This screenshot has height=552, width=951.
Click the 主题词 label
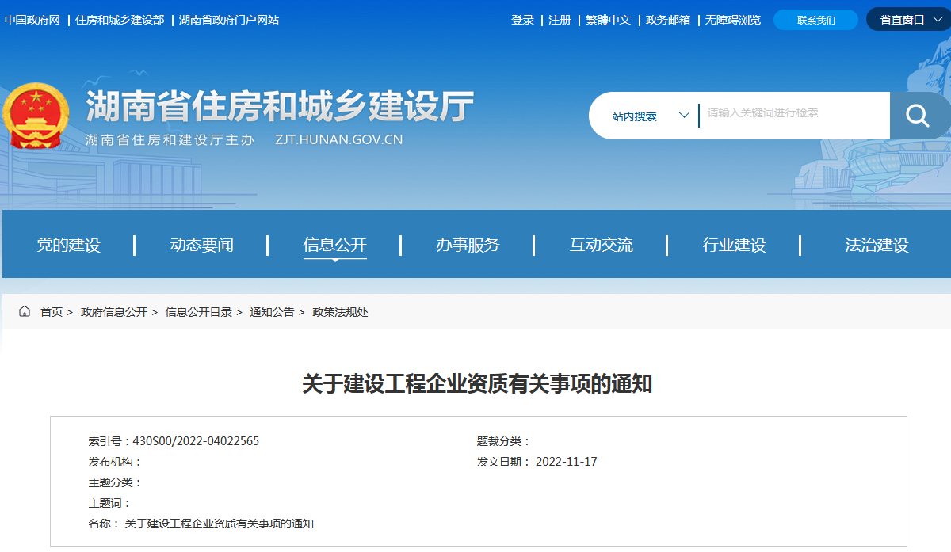pyautogui.click(x=109, y=503)
